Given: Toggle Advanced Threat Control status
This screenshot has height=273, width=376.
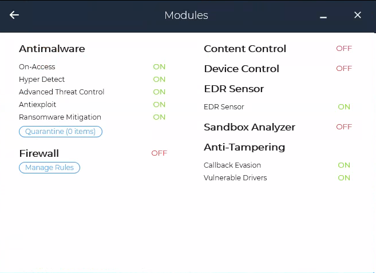Looking at the screenshot, I should (159, 92).
